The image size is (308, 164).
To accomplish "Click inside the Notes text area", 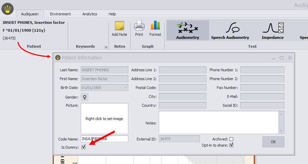I will 219,122.
